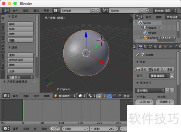Expand the Camera node in outliner

point(140,38)
